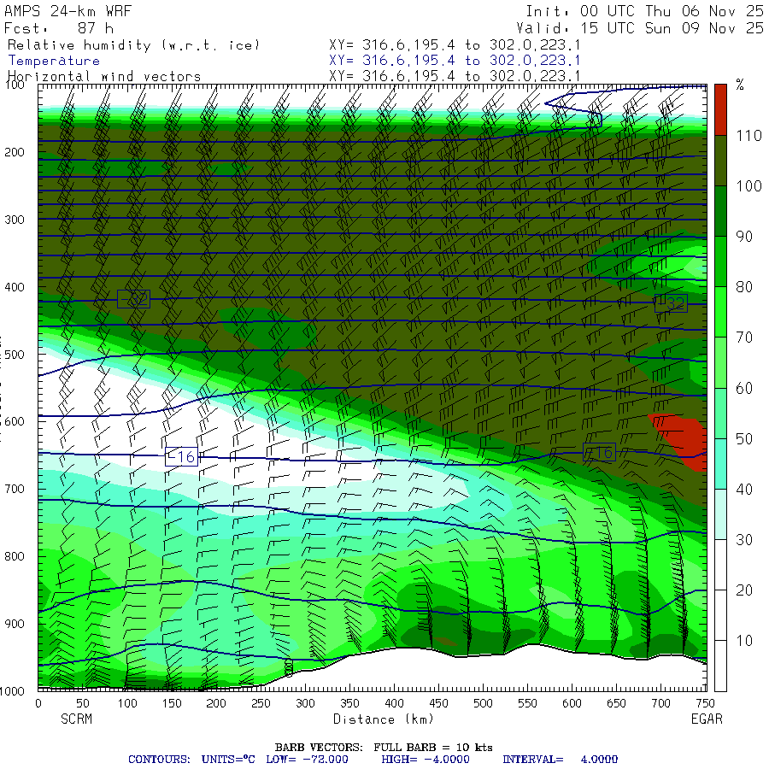
Task: Click the 150 label on the distance axis
Action: (x=172, y=703)
